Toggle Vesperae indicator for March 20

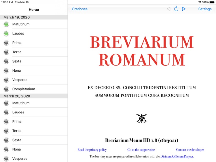6,159
